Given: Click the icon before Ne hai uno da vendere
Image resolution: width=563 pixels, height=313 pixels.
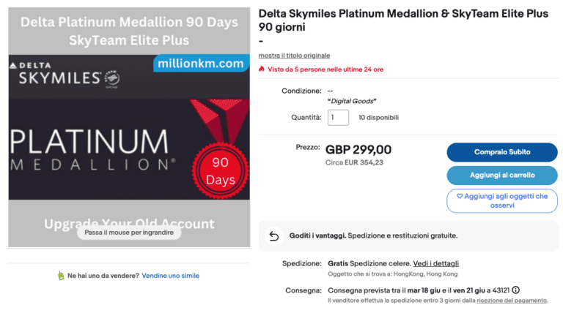Looking at the screenshot, I should 61,276.
